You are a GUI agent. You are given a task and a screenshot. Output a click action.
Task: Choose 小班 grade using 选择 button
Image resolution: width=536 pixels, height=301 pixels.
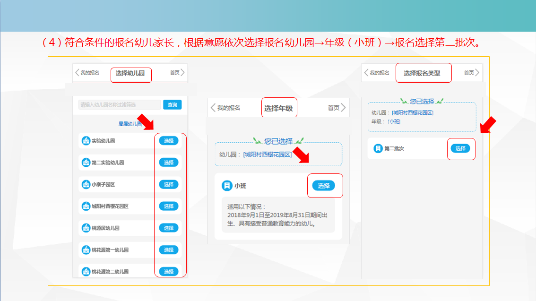324,186
